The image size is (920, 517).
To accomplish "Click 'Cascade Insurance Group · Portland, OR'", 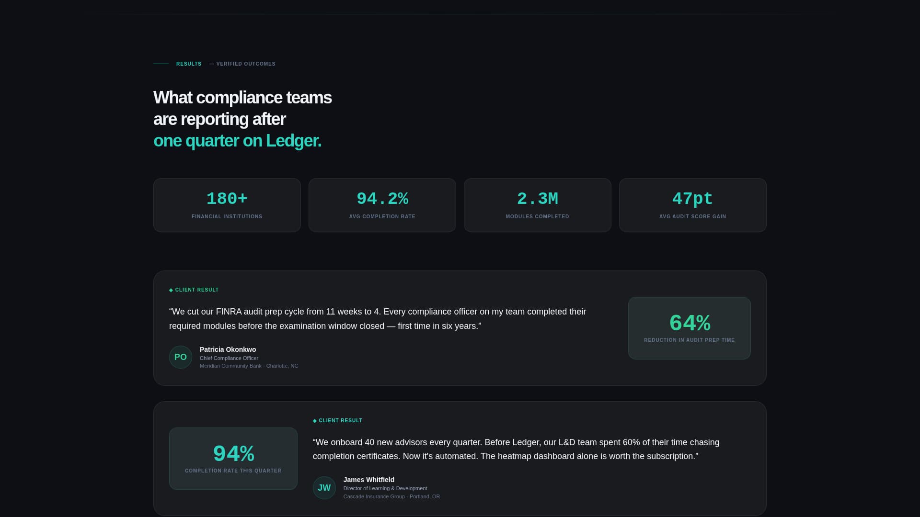I will (392, 496).
